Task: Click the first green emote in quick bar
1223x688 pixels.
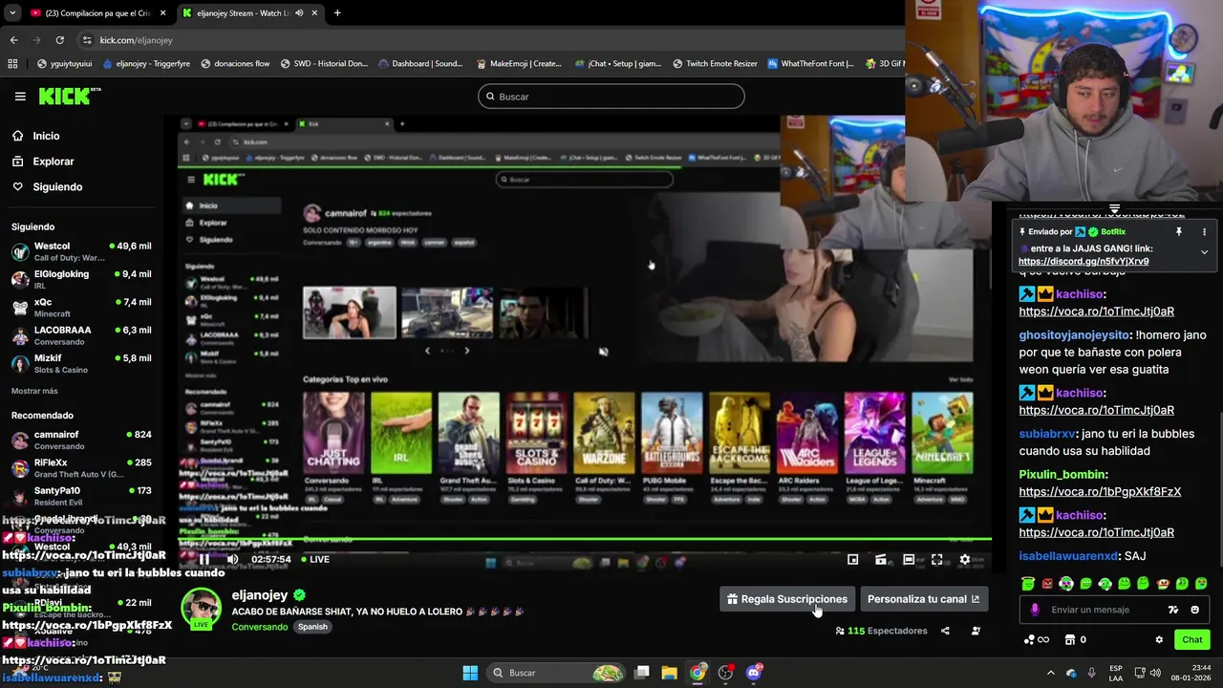Action: tap(1028, 583)
